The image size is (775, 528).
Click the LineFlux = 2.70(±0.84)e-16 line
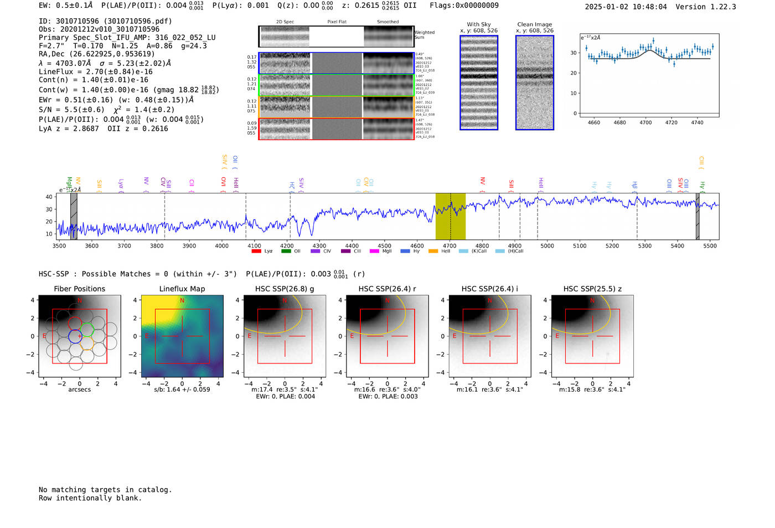[x=96, y=72]
